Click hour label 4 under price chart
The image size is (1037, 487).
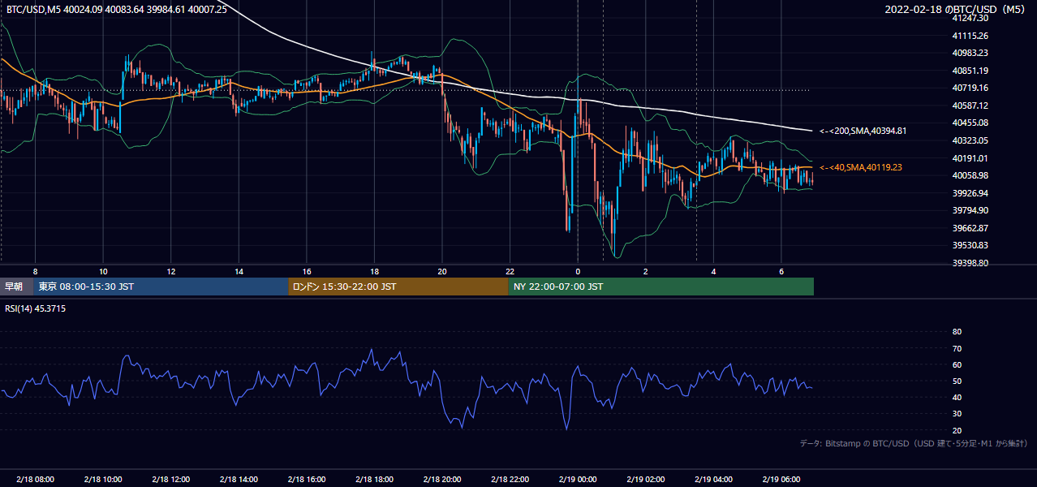click(x=713, y=271)
